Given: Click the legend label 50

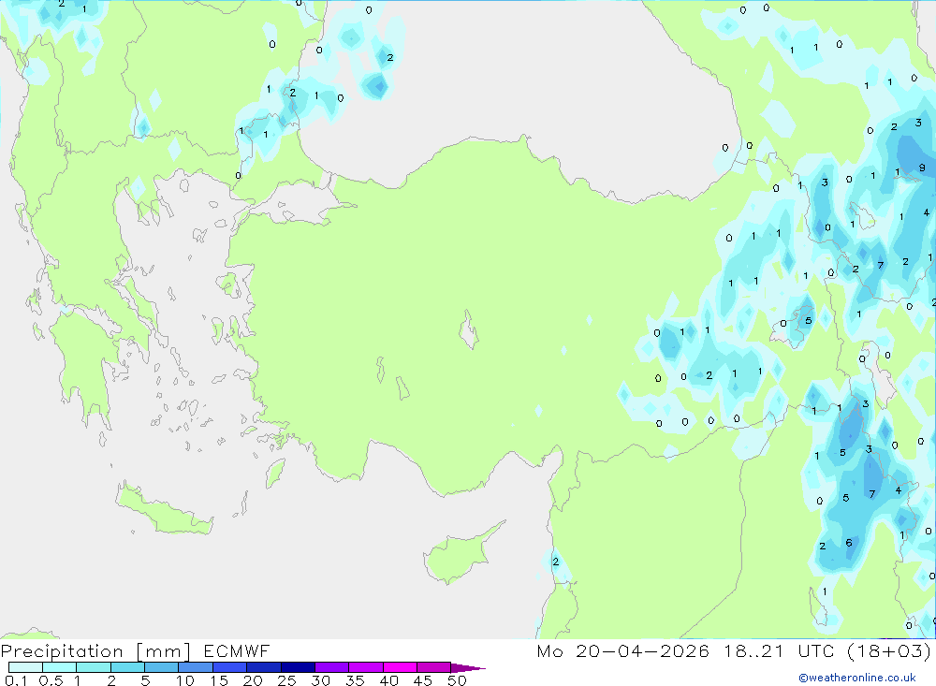Looking at the screenshot, I should coord(457,680).
